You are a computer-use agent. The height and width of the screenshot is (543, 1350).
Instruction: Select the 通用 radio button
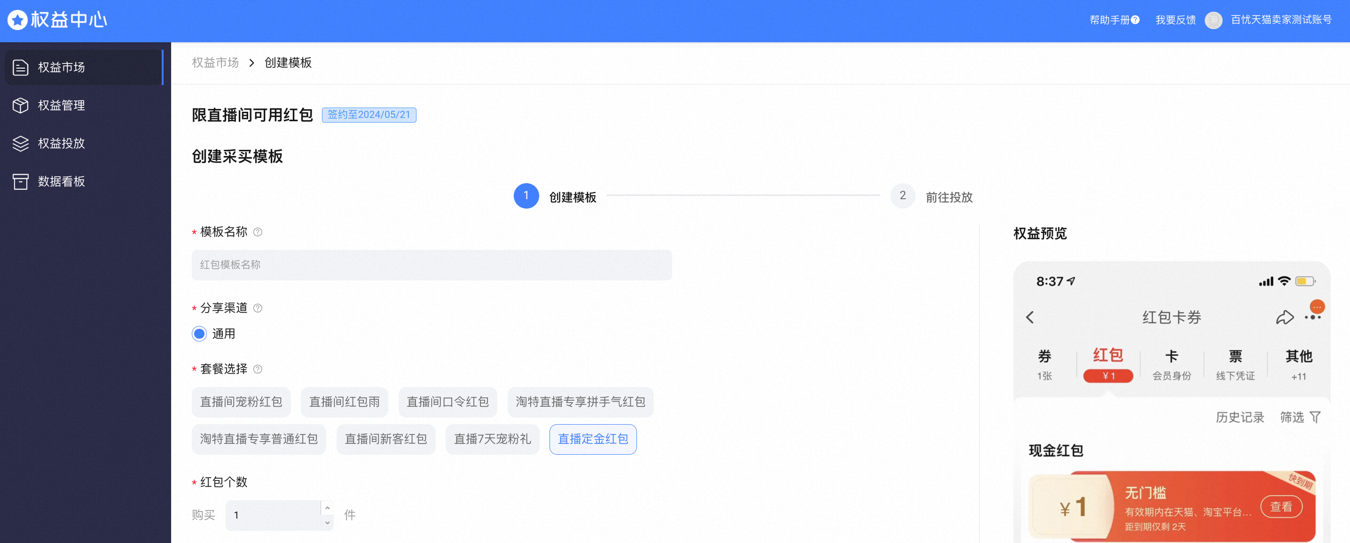pyautogui.click(x=199, y=334)
